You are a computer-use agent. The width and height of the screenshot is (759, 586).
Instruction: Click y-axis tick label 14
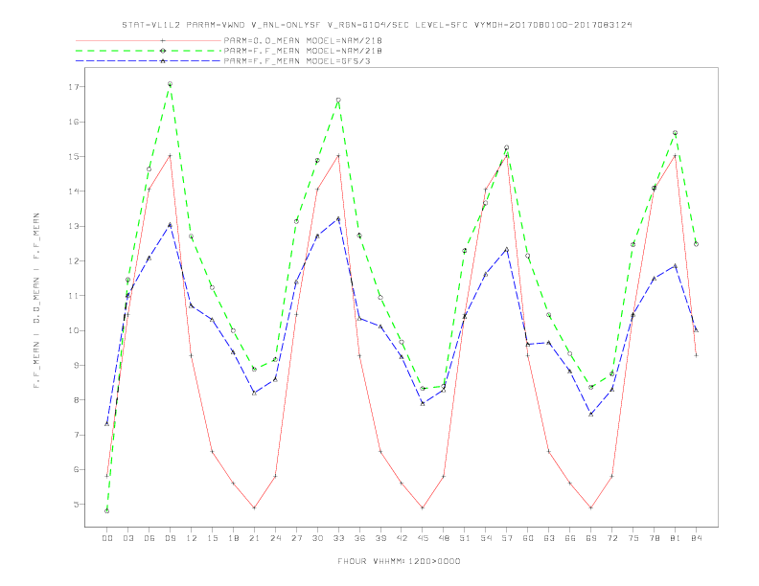(x=73, y=192)
